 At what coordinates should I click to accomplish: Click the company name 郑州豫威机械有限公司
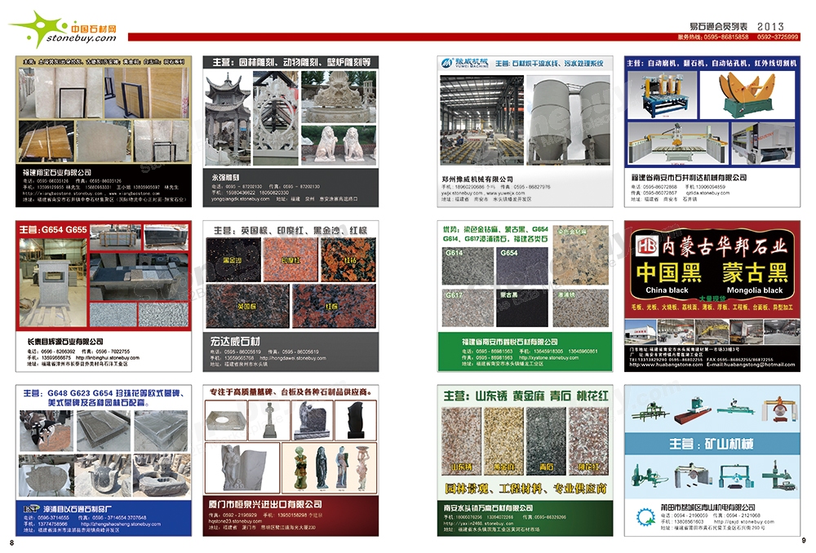point(477,179)
